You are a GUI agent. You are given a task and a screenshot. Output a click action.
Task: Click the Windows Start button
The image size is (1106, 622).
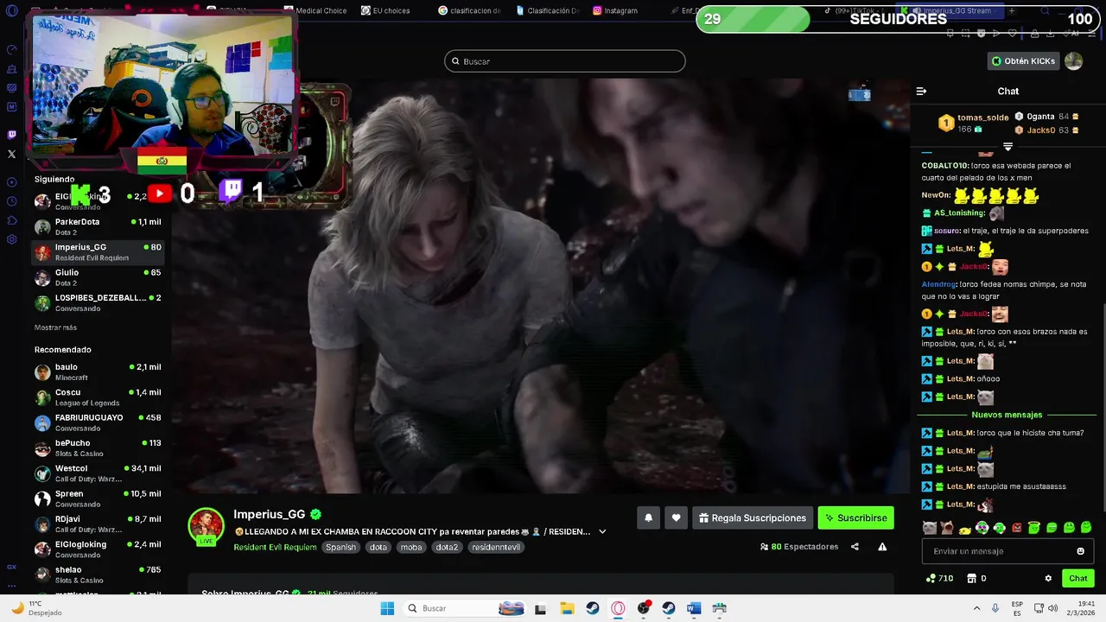click(x=387, y=608)
